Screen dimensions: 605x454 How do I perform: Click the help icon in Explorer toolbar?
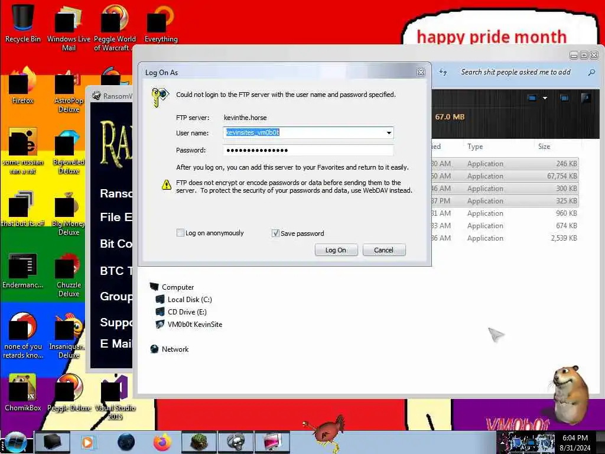(586, 98)
